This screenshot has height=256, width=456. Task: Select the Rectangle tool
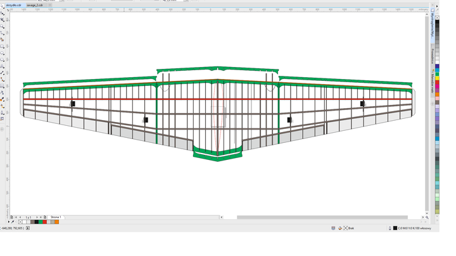3,46
